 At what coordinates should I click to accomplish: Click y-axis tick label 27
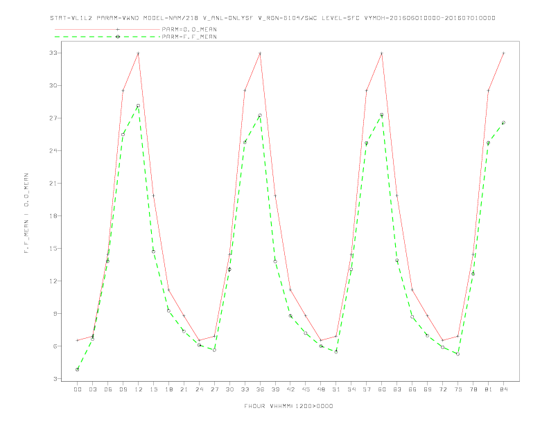53,118
